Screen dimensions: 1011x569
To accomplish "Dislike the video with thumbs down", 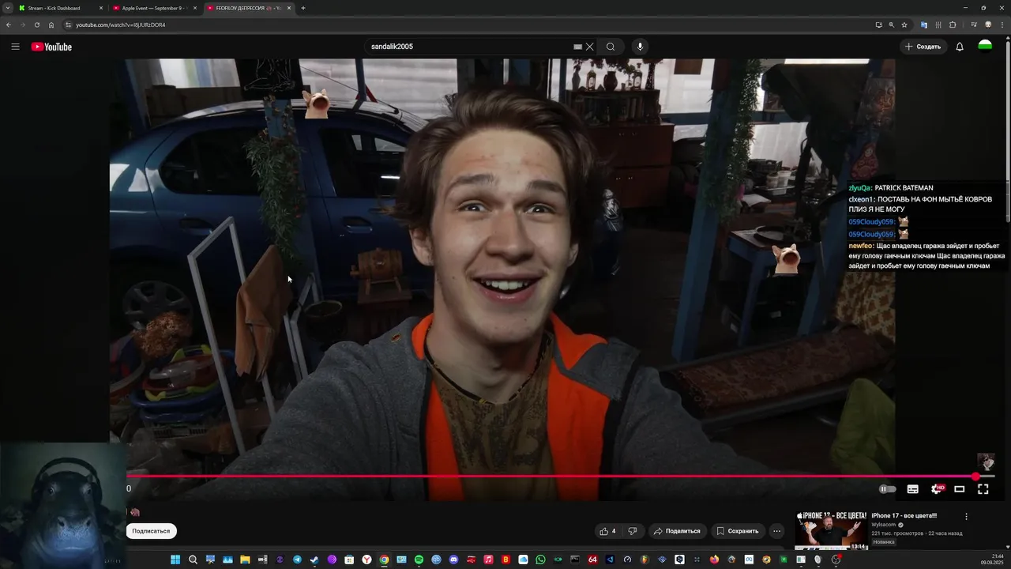I will (x=632, y=531).
